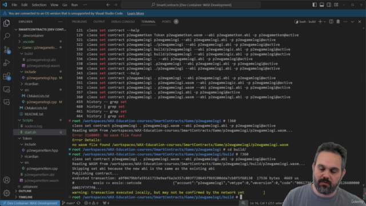Click the SmartContracts command center search box

coord(191,5)
